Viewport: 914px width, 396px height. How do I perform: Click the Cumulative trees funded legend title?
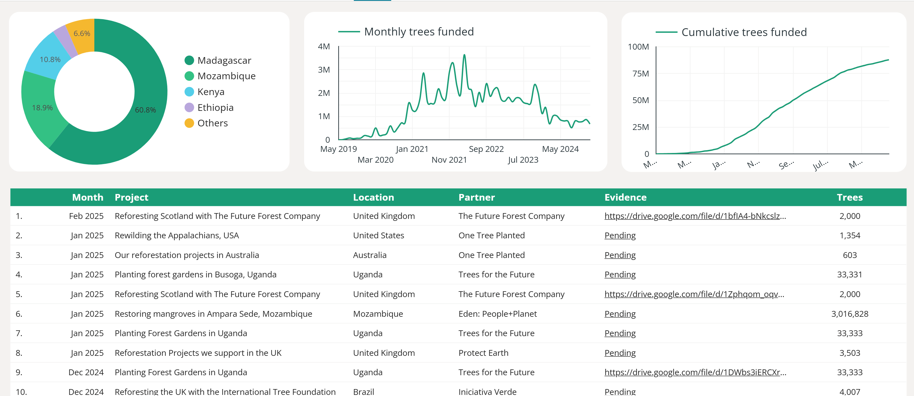pos(744,32)
